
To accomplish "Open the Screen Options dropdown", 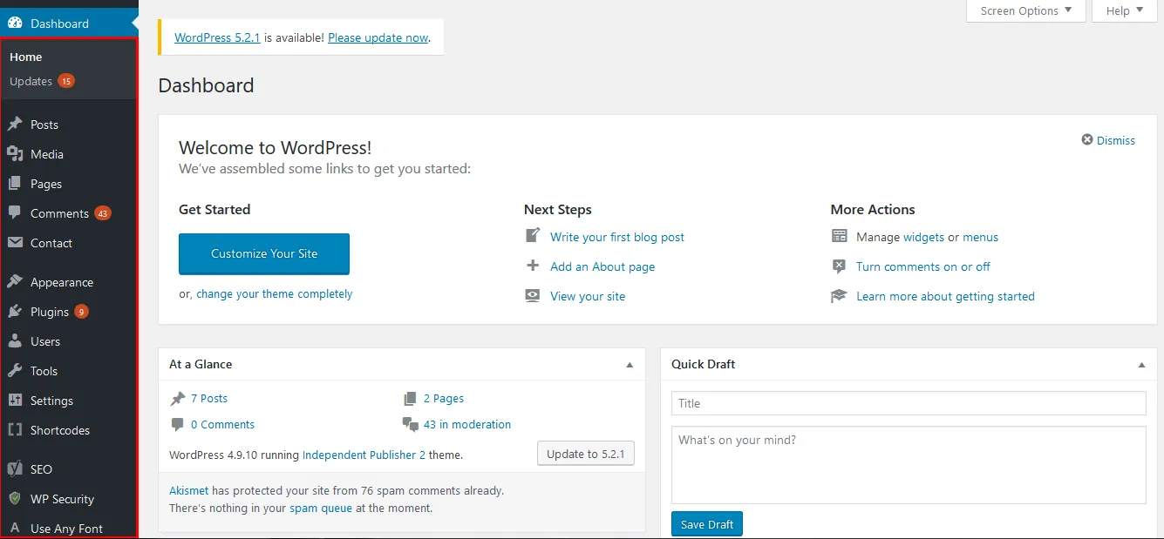I will 1025,10.
